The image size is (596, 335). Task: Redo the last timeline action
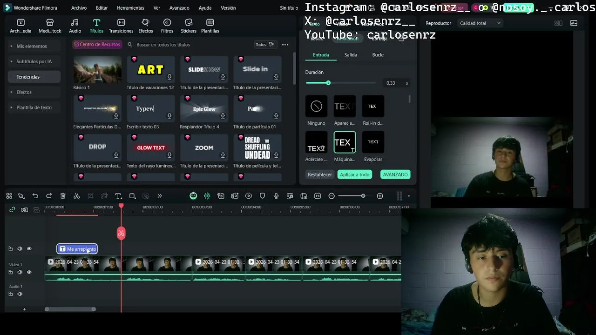49,196
